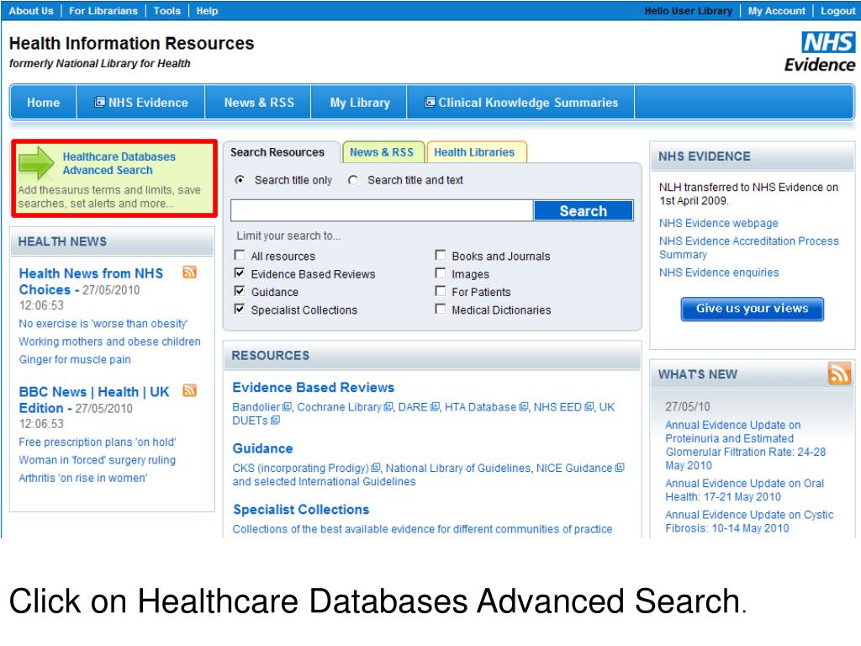861x646 pixels.
Task: Open Healthcare Databases Advanced Search link
Action: (x=119, y=163)
